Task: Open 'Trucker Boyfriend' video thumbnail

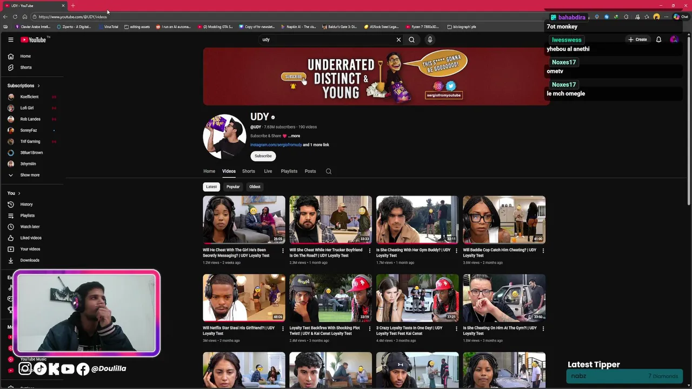Action: (330, 219)
